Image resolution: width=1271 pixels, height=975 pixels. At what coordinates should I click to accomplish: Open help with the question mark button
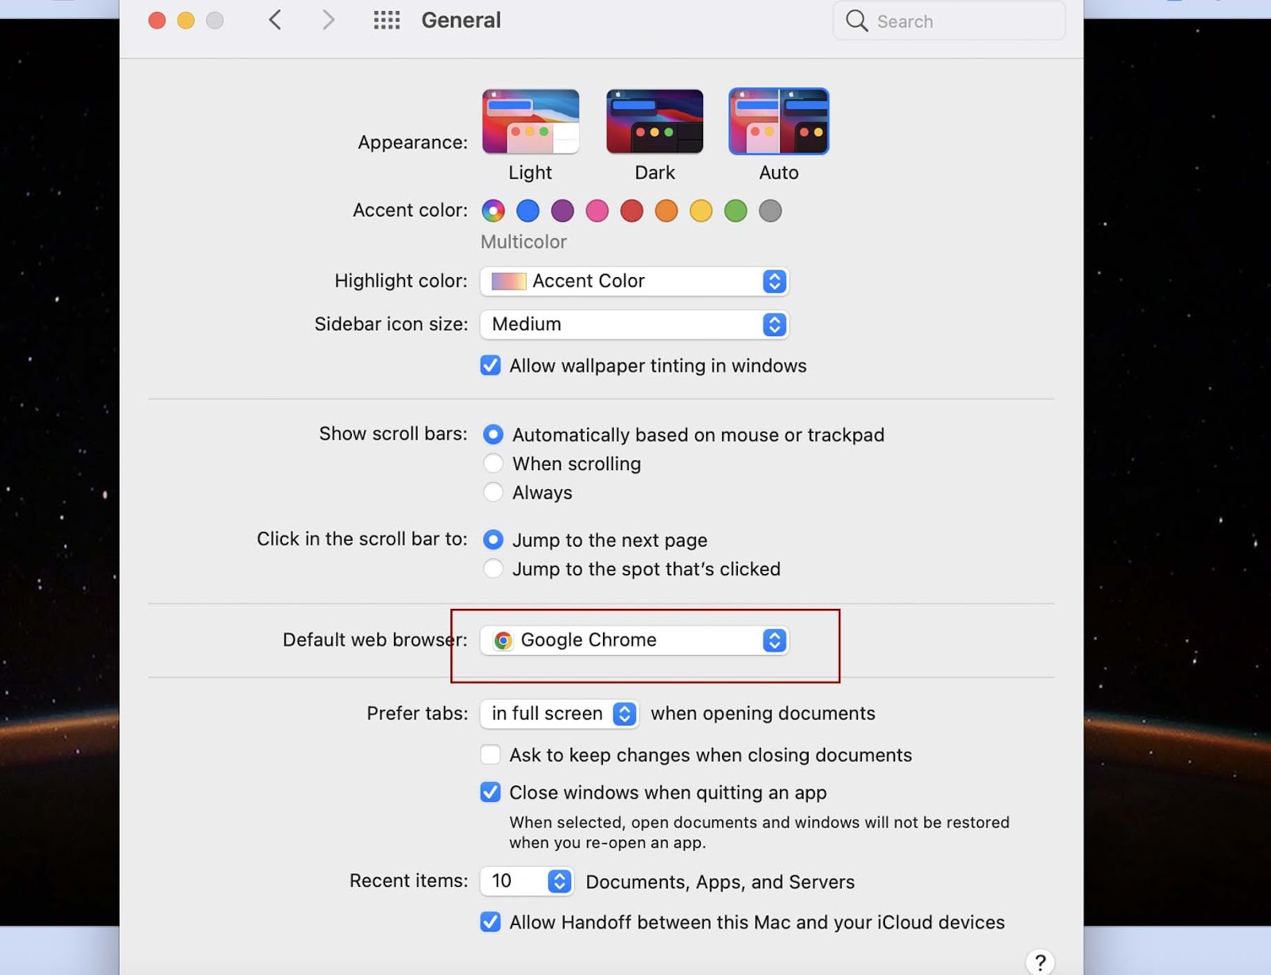[x=1040, y=962]
